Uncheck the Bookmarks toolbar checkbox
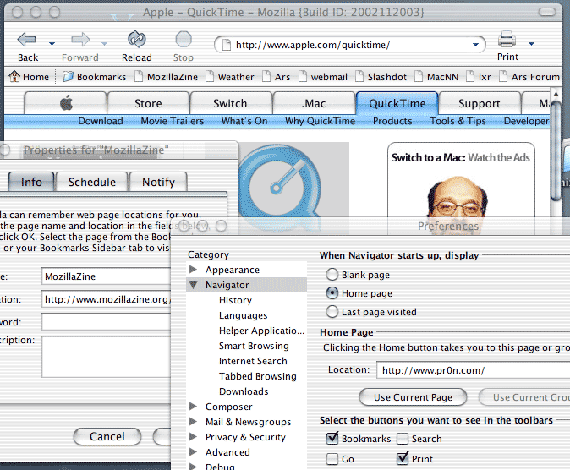This screenshot has width=570, height=470. coord(332,439)
